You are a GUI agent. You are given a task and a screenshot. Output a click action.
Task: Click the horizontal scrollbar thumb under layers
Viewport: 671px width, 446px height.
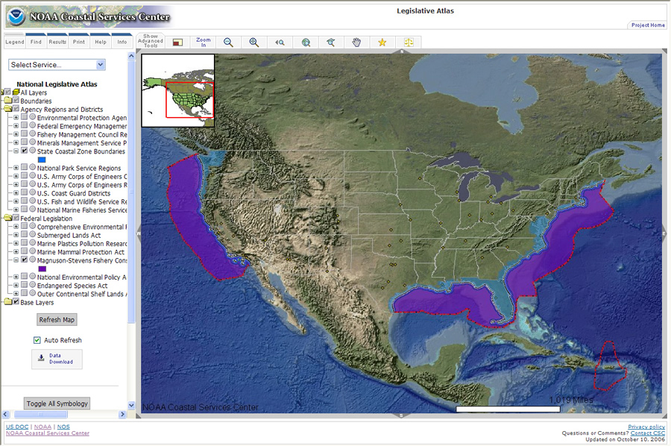[41, 414]
